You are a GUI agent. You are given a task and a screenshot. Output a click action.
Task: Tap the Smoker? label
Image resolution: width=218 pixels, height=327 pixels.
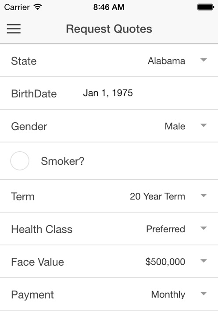coord(63,161)
